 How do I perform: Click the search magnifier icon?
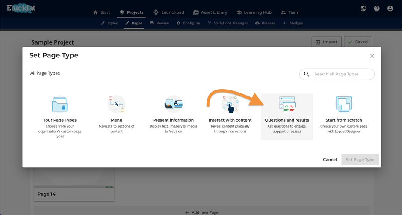pos(306,74)
